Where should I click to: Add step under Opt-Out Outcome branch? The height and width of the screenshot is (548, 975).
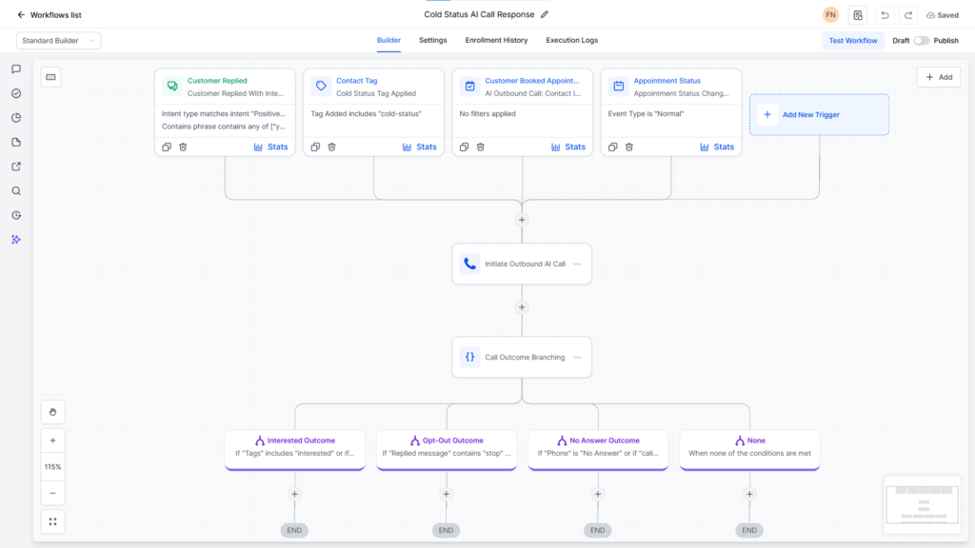pyautogui.click(x=447, y=495)
